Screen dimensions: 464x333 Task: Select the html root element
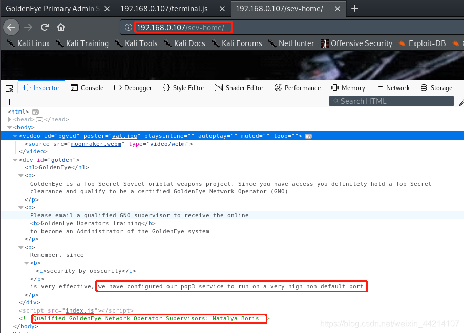click(x=18, y=112)
